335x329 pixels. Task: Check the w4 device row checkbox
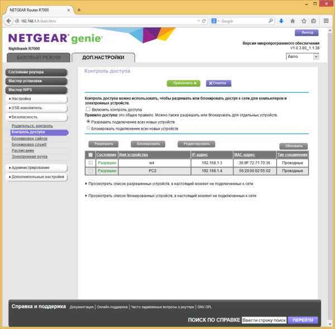coord(90,163)
